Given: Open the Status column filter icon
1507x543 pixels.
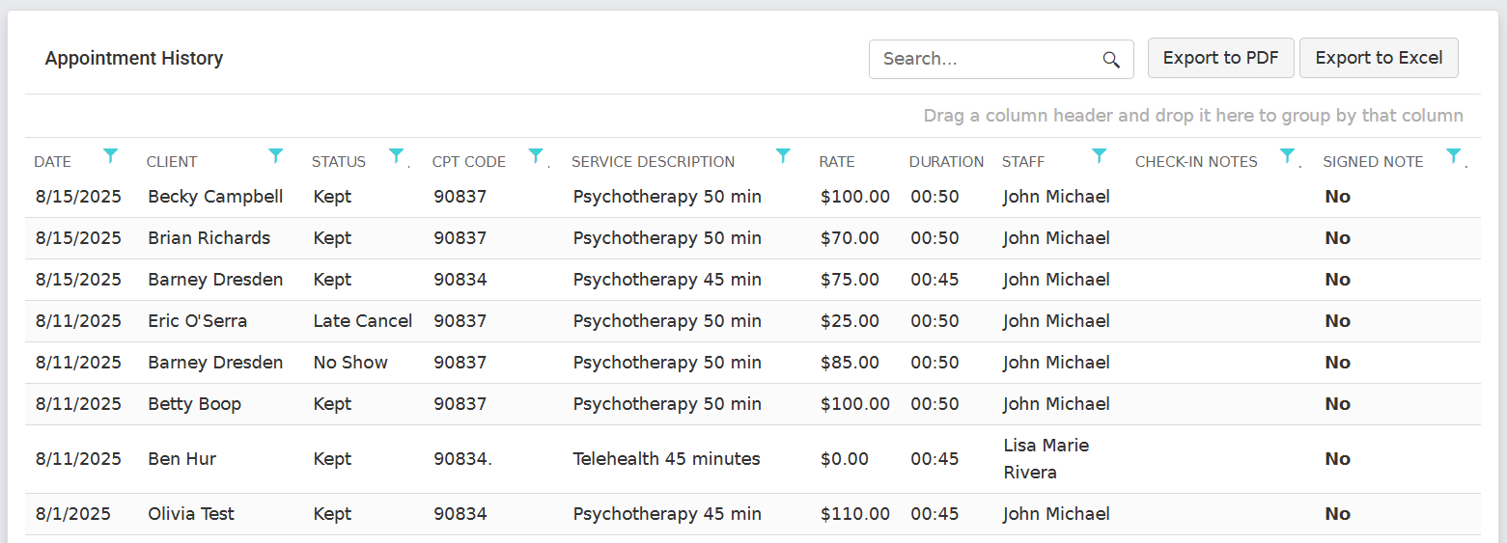Looking at the screenshot, I should coord(396,155).
